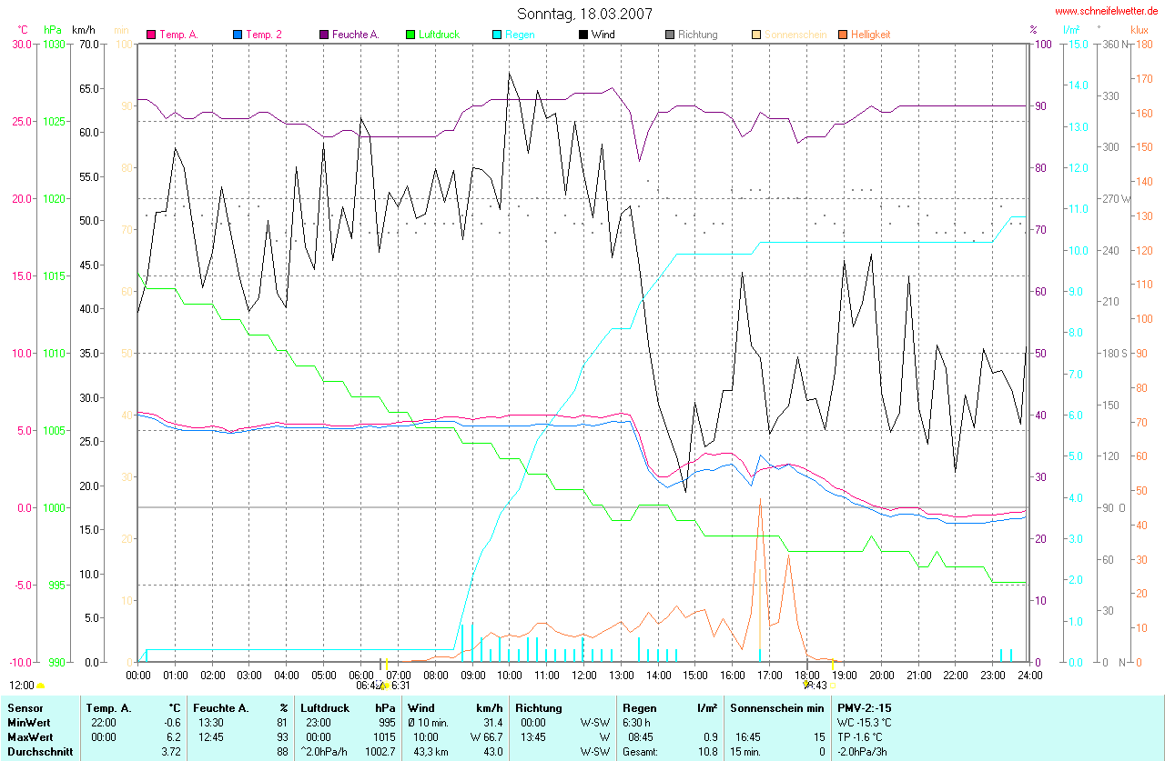Select the 'Richtung' legend label
The image size is (1165, 761).
pos(698,35)
